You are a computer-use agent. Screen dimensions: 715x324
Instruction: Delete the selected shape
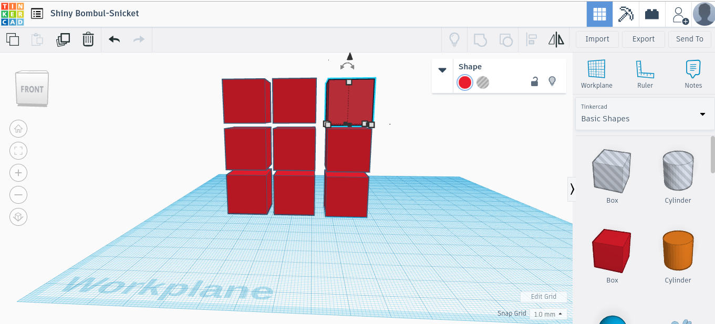point(88,39)
